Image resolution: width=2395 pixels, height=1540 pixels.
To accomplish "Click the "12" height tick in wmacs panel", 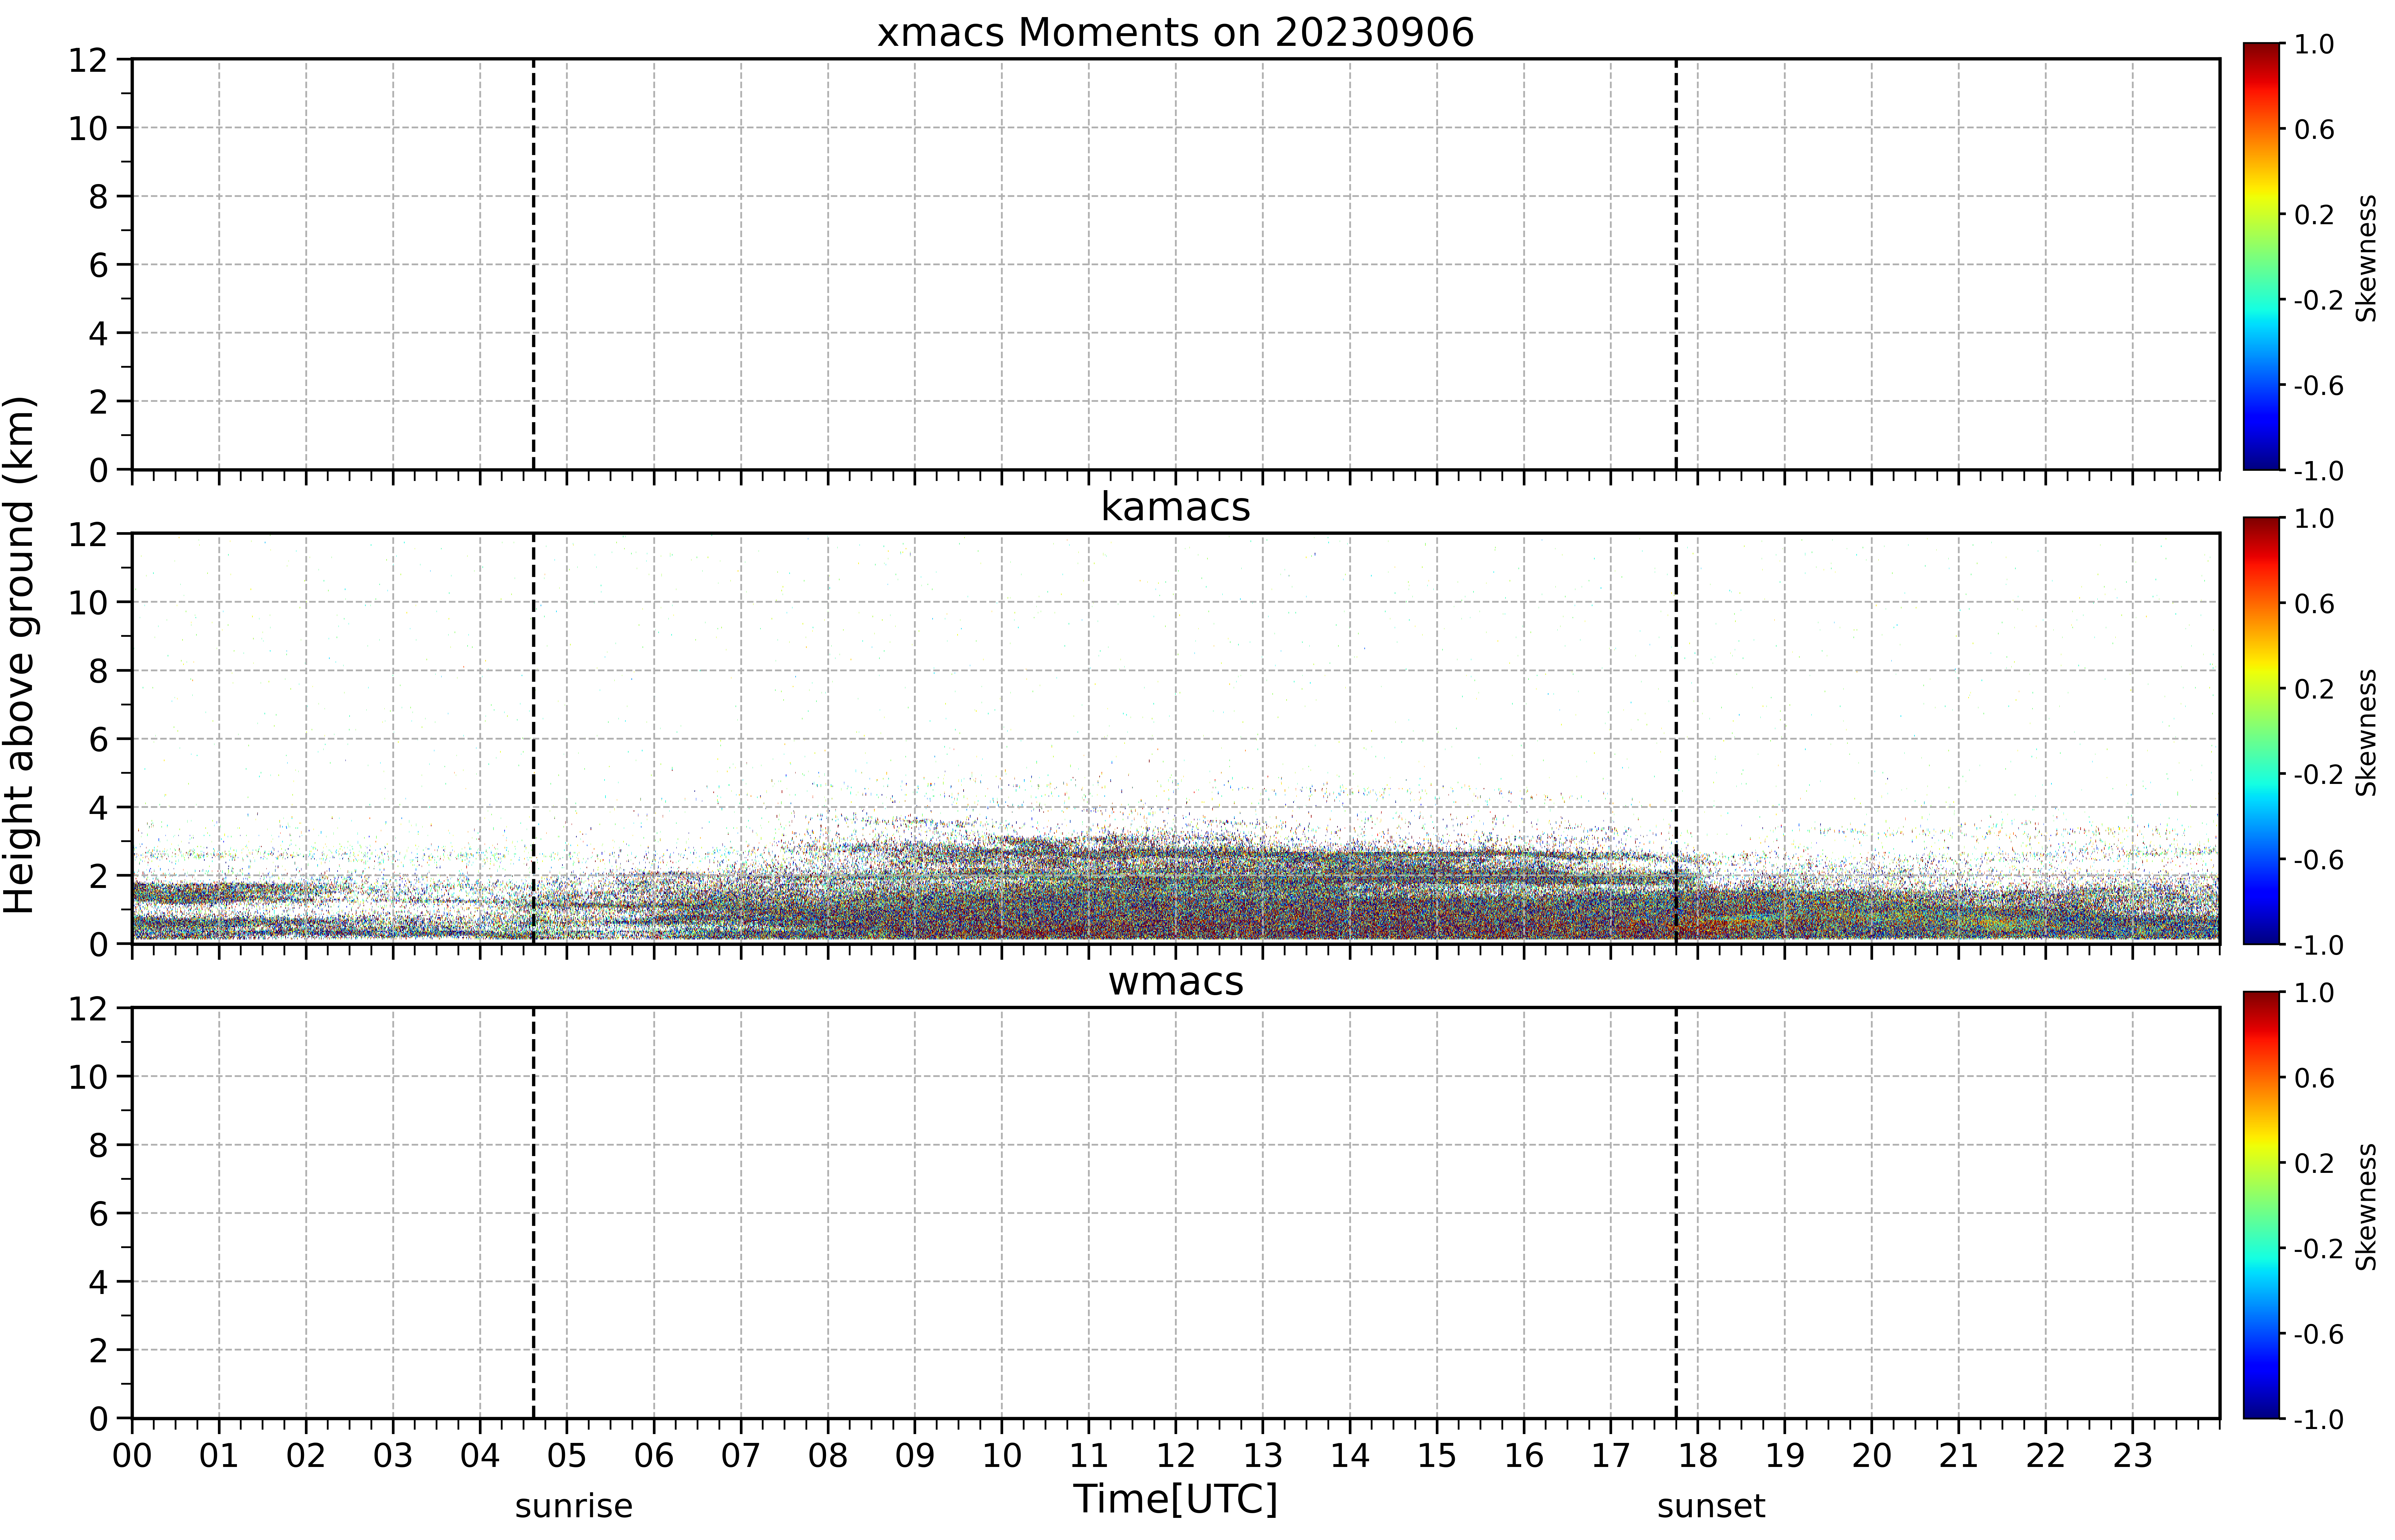I will pos(88,1009).
